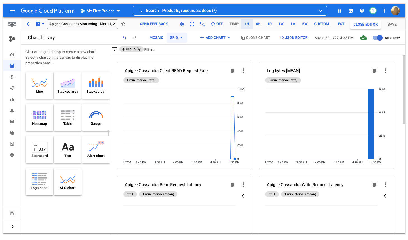Open more options for Client READ Request Rate
The height and width of the screenshot is (240, 408).
click(x=243, y=71)
